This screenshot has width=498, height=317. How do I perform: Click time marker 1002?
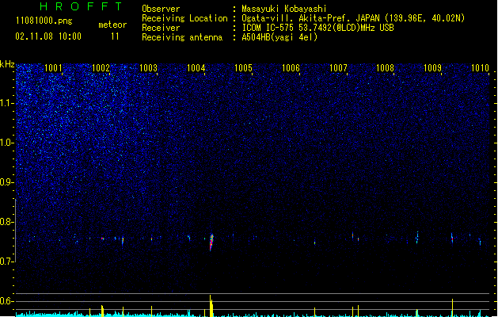101,68
